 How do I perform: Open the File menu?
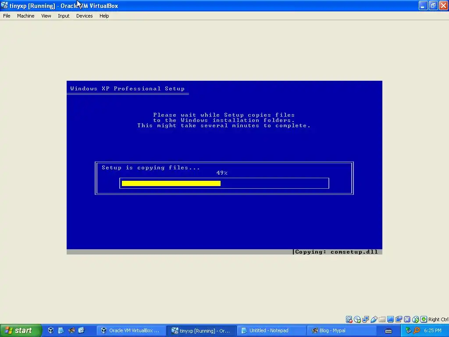[x=7, y=16]
